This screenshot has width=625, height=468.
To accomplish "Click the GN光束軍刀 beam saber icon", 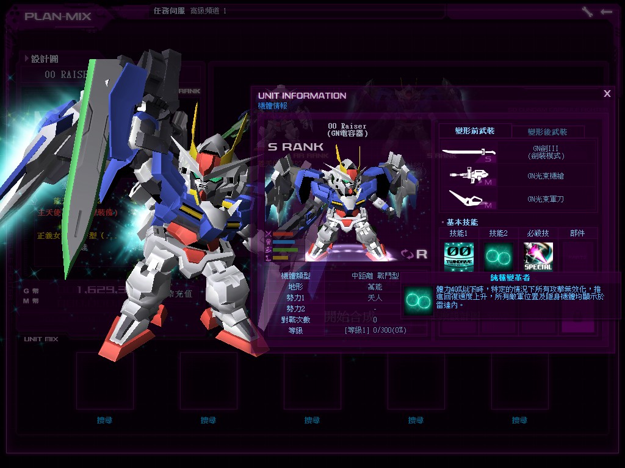I will click(471, 199).
